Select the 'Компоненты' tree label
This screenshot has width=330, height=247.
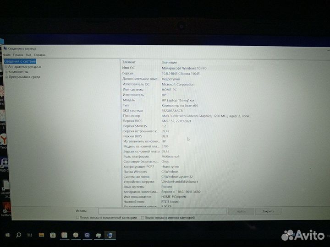coord(18,72)
